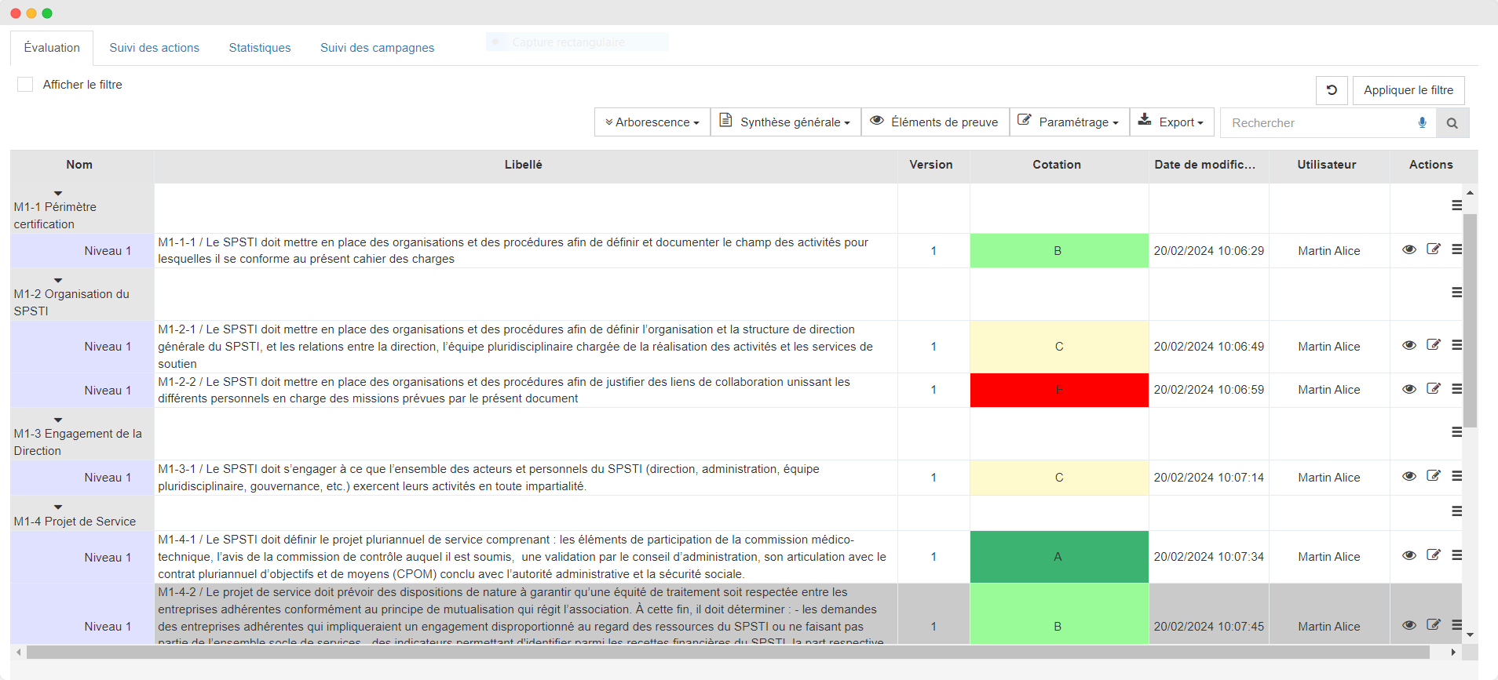
Task: Click the horizontal scrollbar right arrow
Action: [1453, 653]
